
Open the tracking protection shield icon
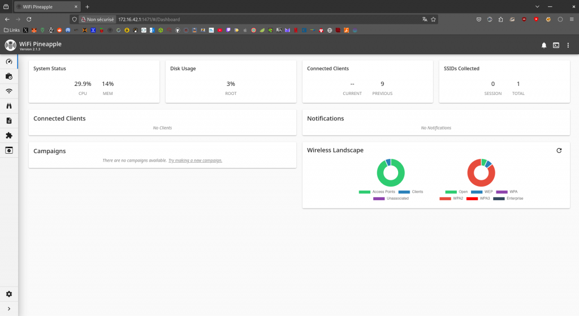coord(74,20)
